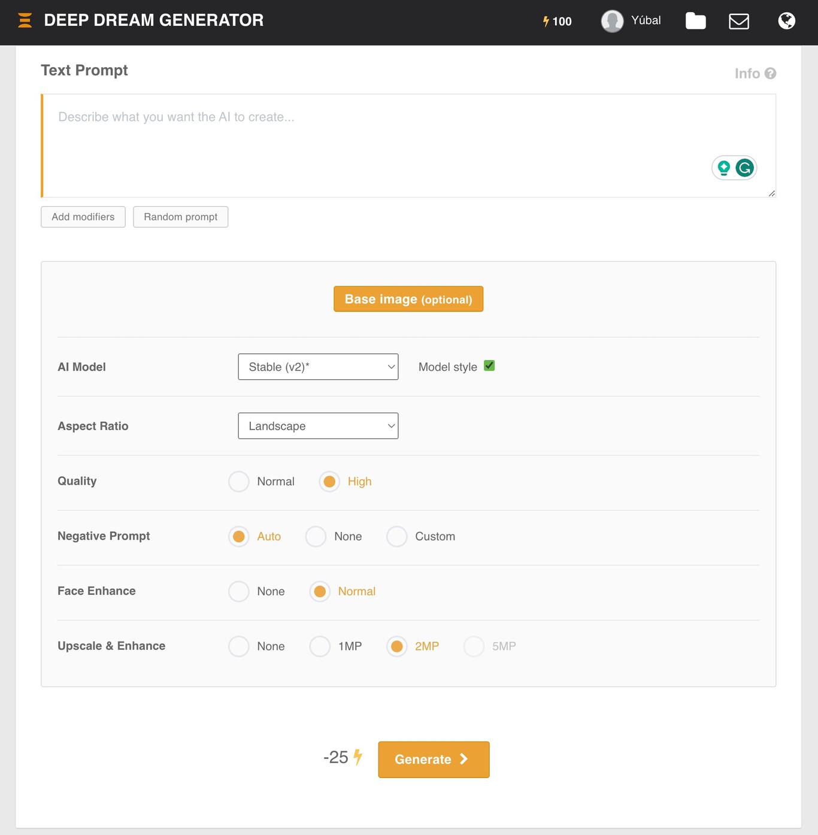This screenshot has height=835, width=818.
Task: Set Negative Prompt to Custom
Action: point(396,537)
